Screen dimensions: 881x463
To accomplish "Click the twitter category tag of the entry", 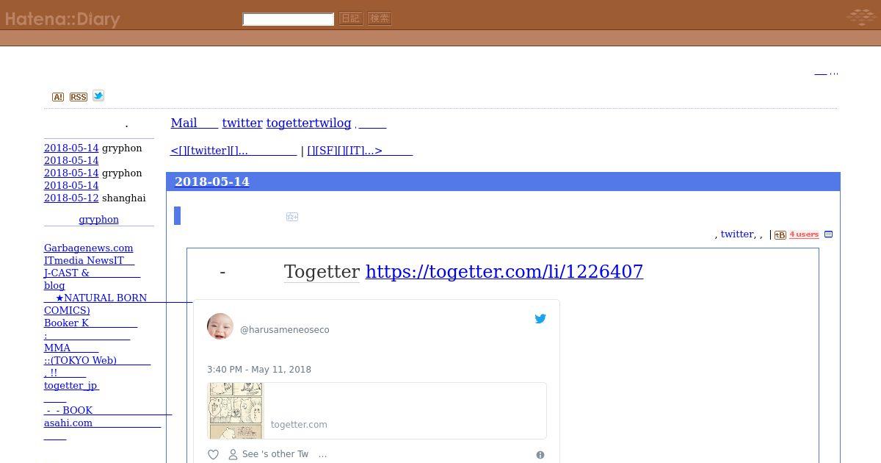I will point(737,234).
